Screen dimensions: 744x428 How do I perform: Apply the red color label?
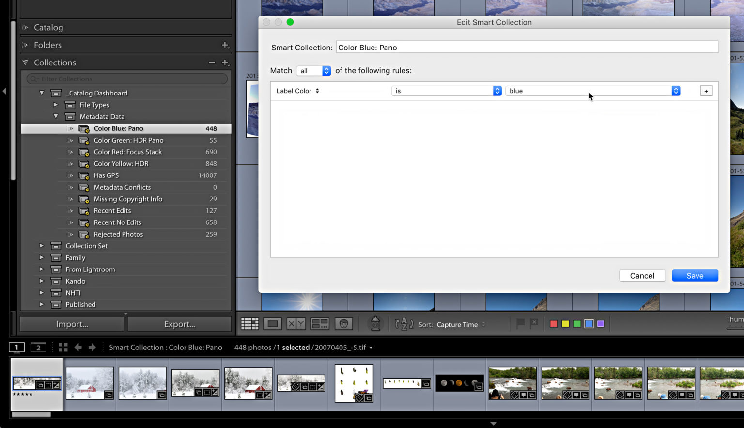click(554, 323)
